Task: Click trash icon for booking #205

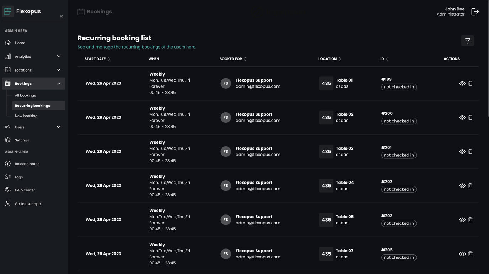Action: point(470,254)
